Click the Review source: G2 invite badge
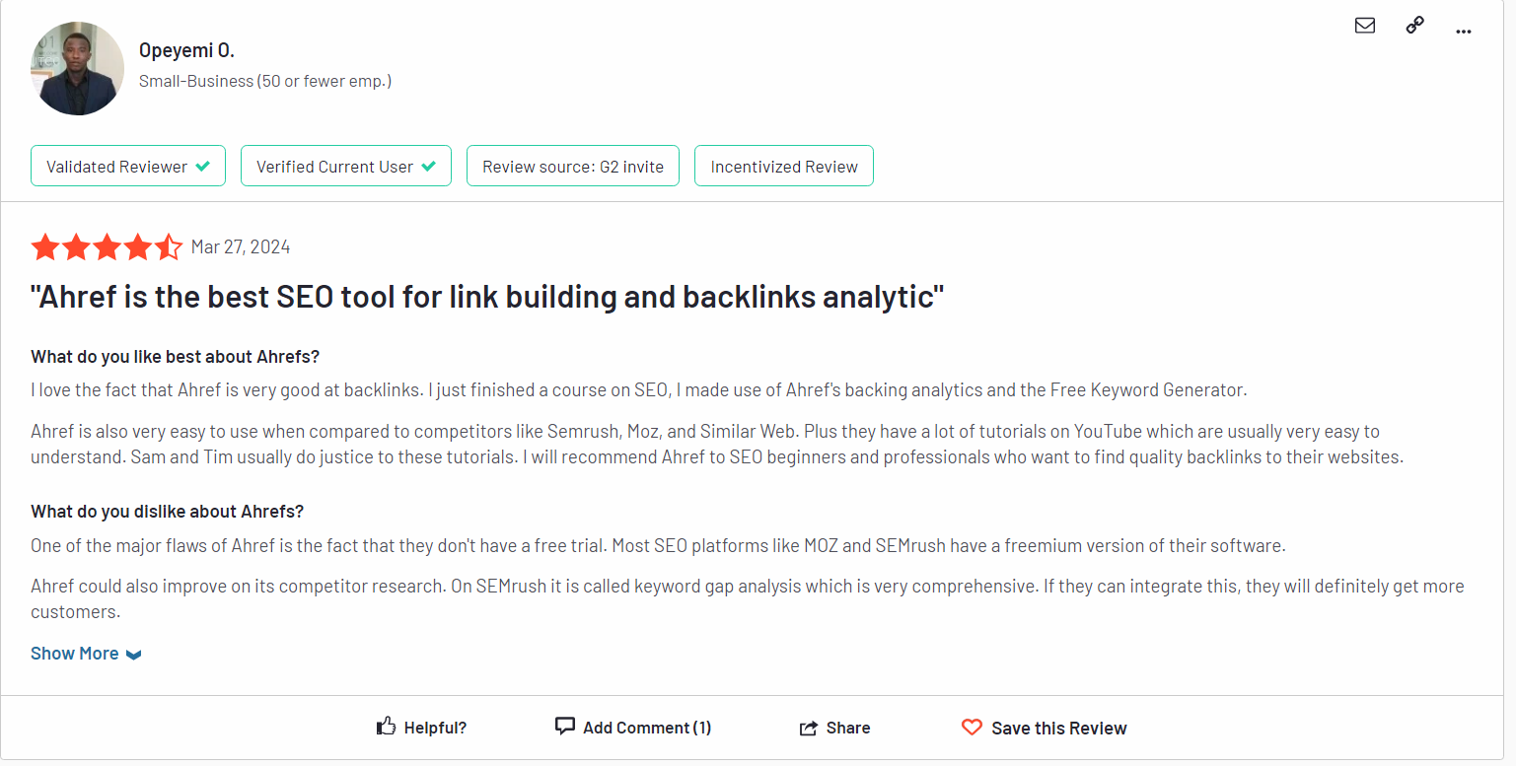The width and height of the screenshot is (1516, 766). tap(573, 166)
